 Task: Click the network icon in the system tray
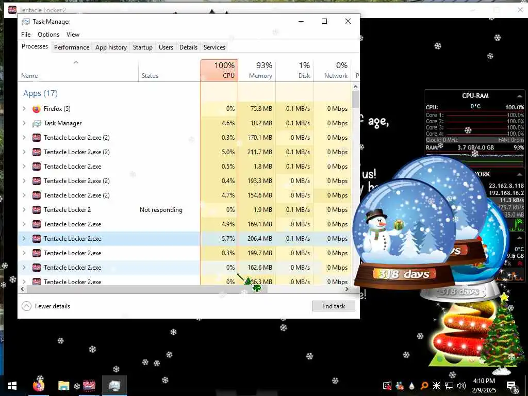coord(449,386)
